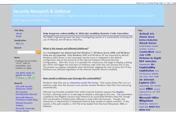
Task: Select the gdiplus tag
Action: click(155, 74)
